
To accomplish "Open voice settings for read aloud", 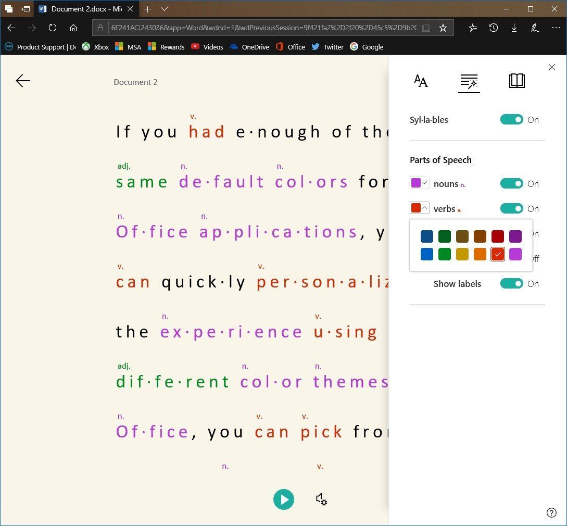I will [x=321, y=499].
